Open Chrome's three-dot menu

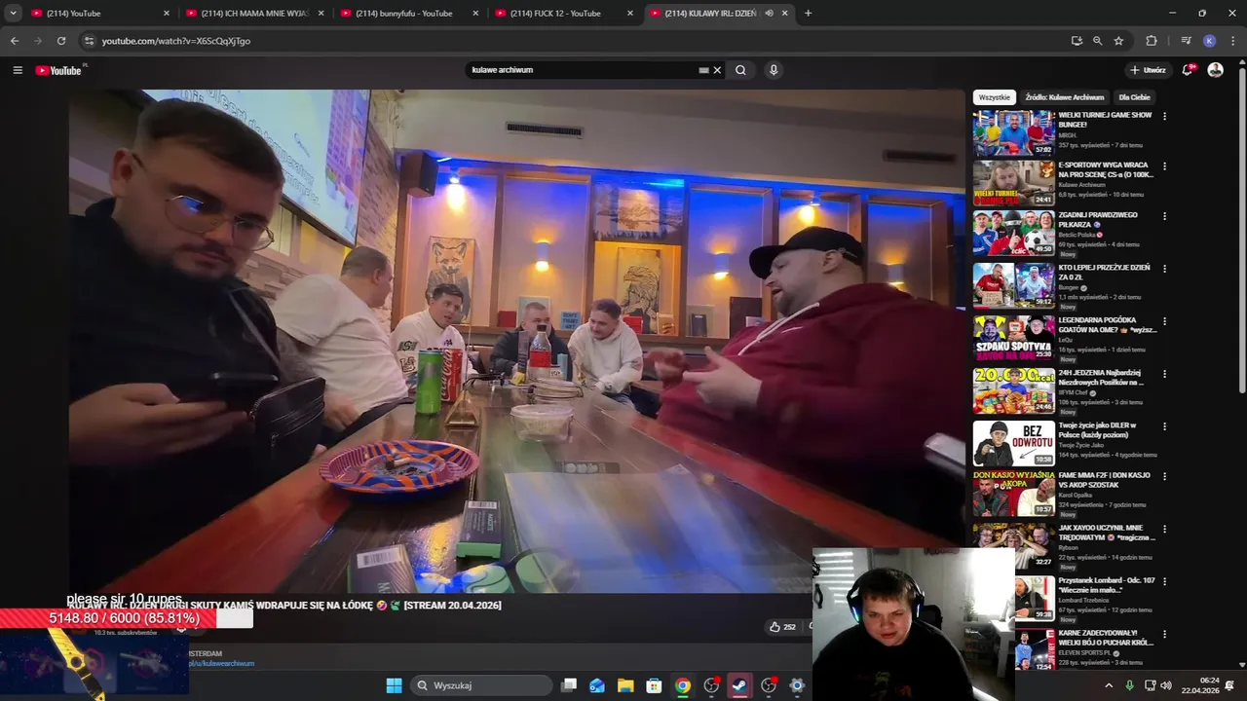pos(1233,41)
